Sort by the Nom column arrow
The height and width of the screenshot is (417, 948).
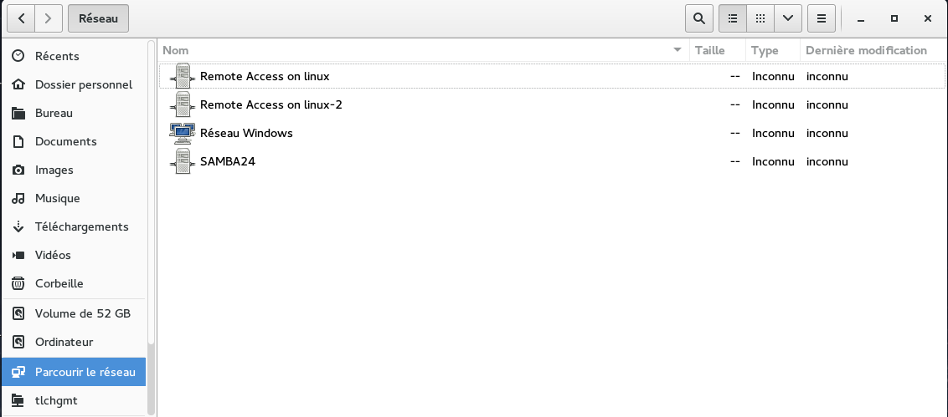pos(678,50)
